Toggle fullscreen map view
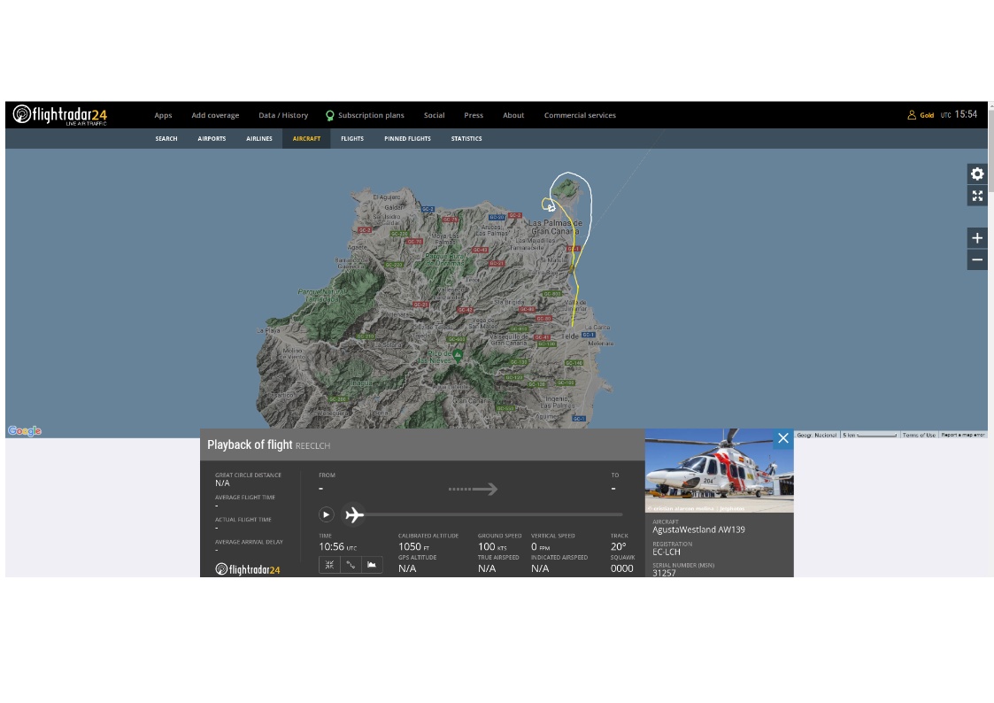The width and height of the screenshot is (994, 703). coord(977,196)
